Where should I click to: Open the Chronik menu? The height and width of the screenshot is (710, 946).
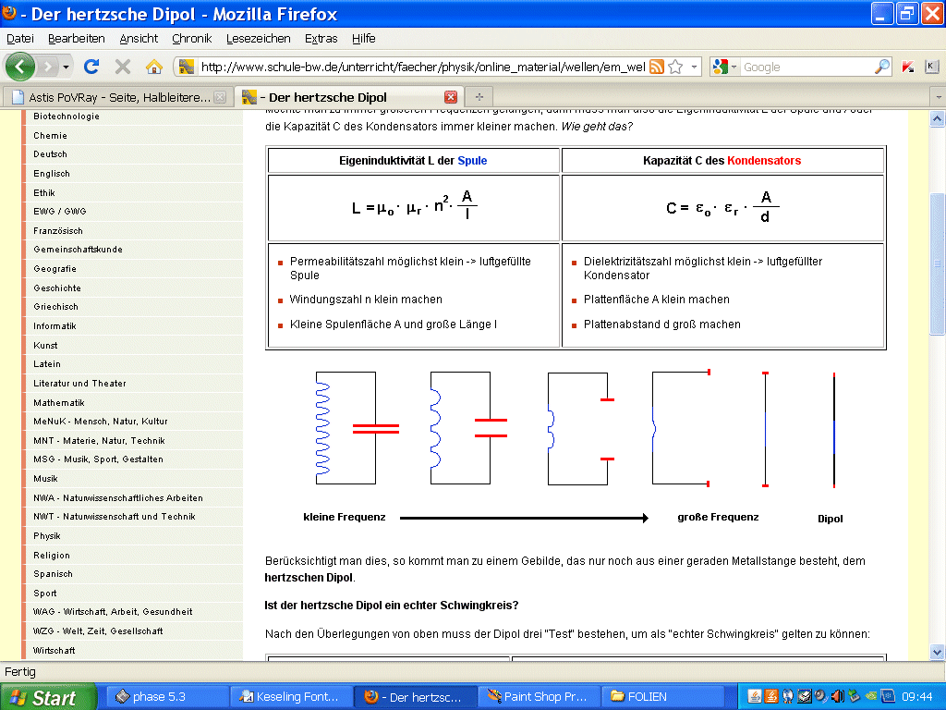click(192, 38)
